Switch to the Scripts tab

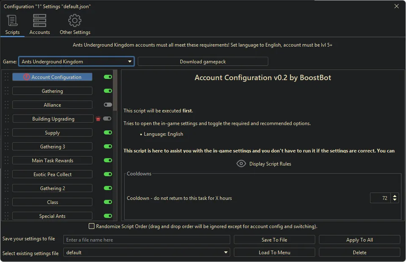[12, 25]
